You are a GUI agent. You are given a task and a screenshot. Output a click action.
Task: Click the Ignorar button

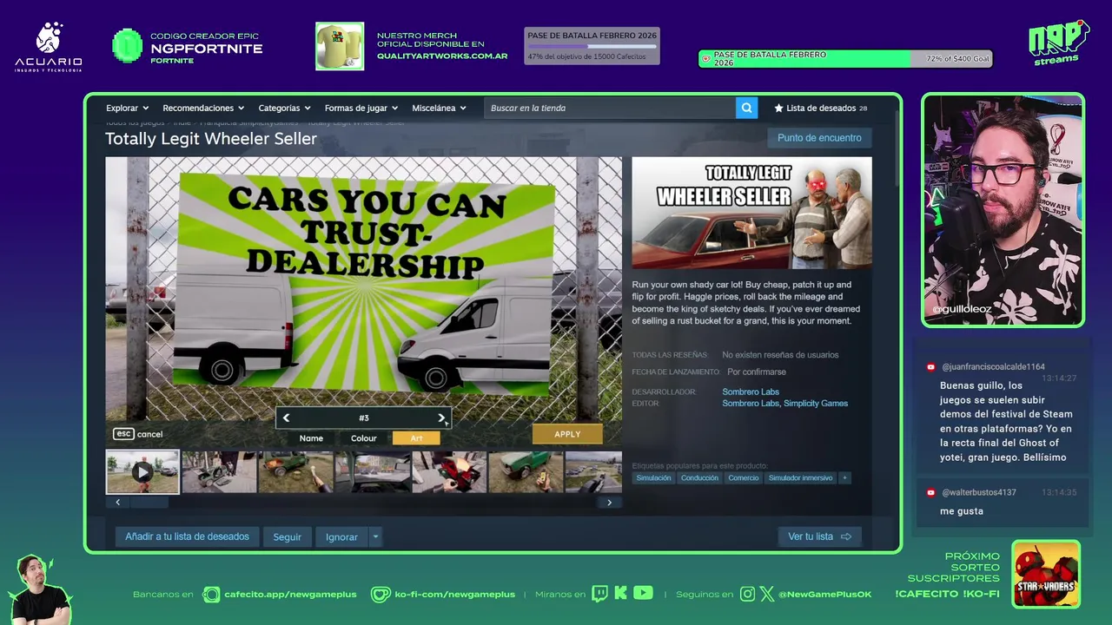341,536
